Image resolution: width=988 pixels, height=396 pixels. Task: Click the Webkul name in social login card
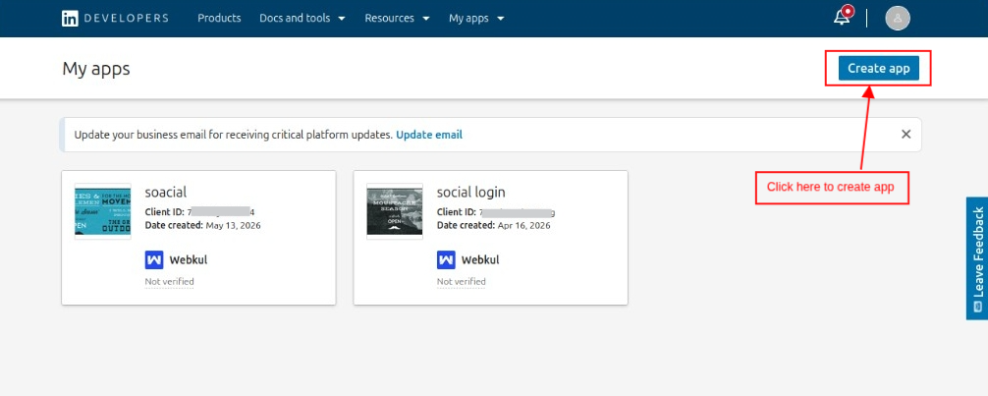click(480, 259)
